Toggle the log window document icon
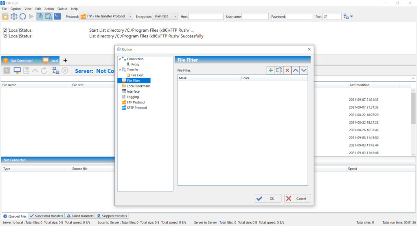Screen dimensions: 417x226 click(40, 17)
